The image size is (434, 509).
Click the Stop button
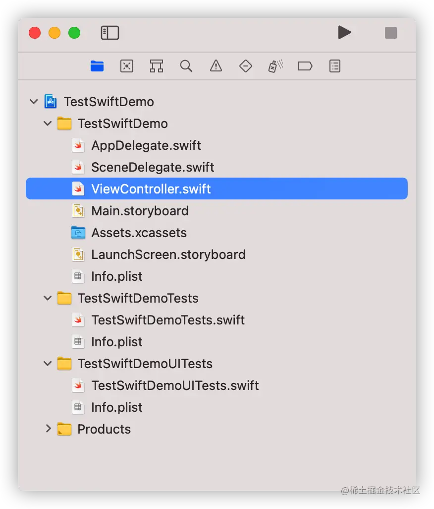pyautogui.click(x=391, y=33)
